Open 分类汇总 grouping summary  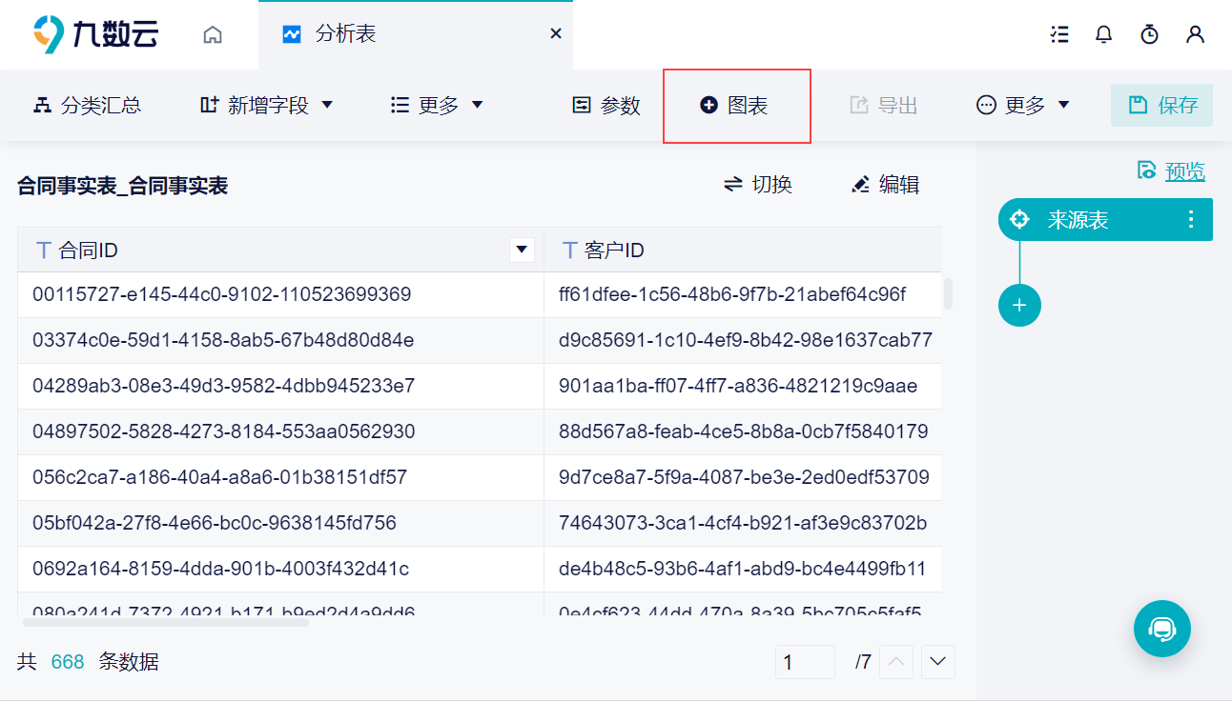[88, 106]
